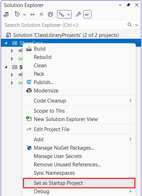Viewport: 142px width, 196px height.
Task: Expand Dependencies under second project
Action: (x=12, y=75)
